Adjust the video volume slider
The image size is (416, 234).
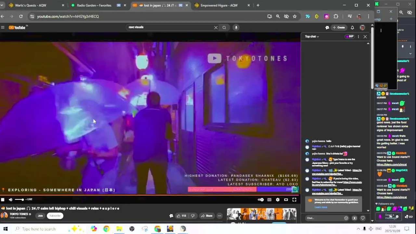coord(19,200)
